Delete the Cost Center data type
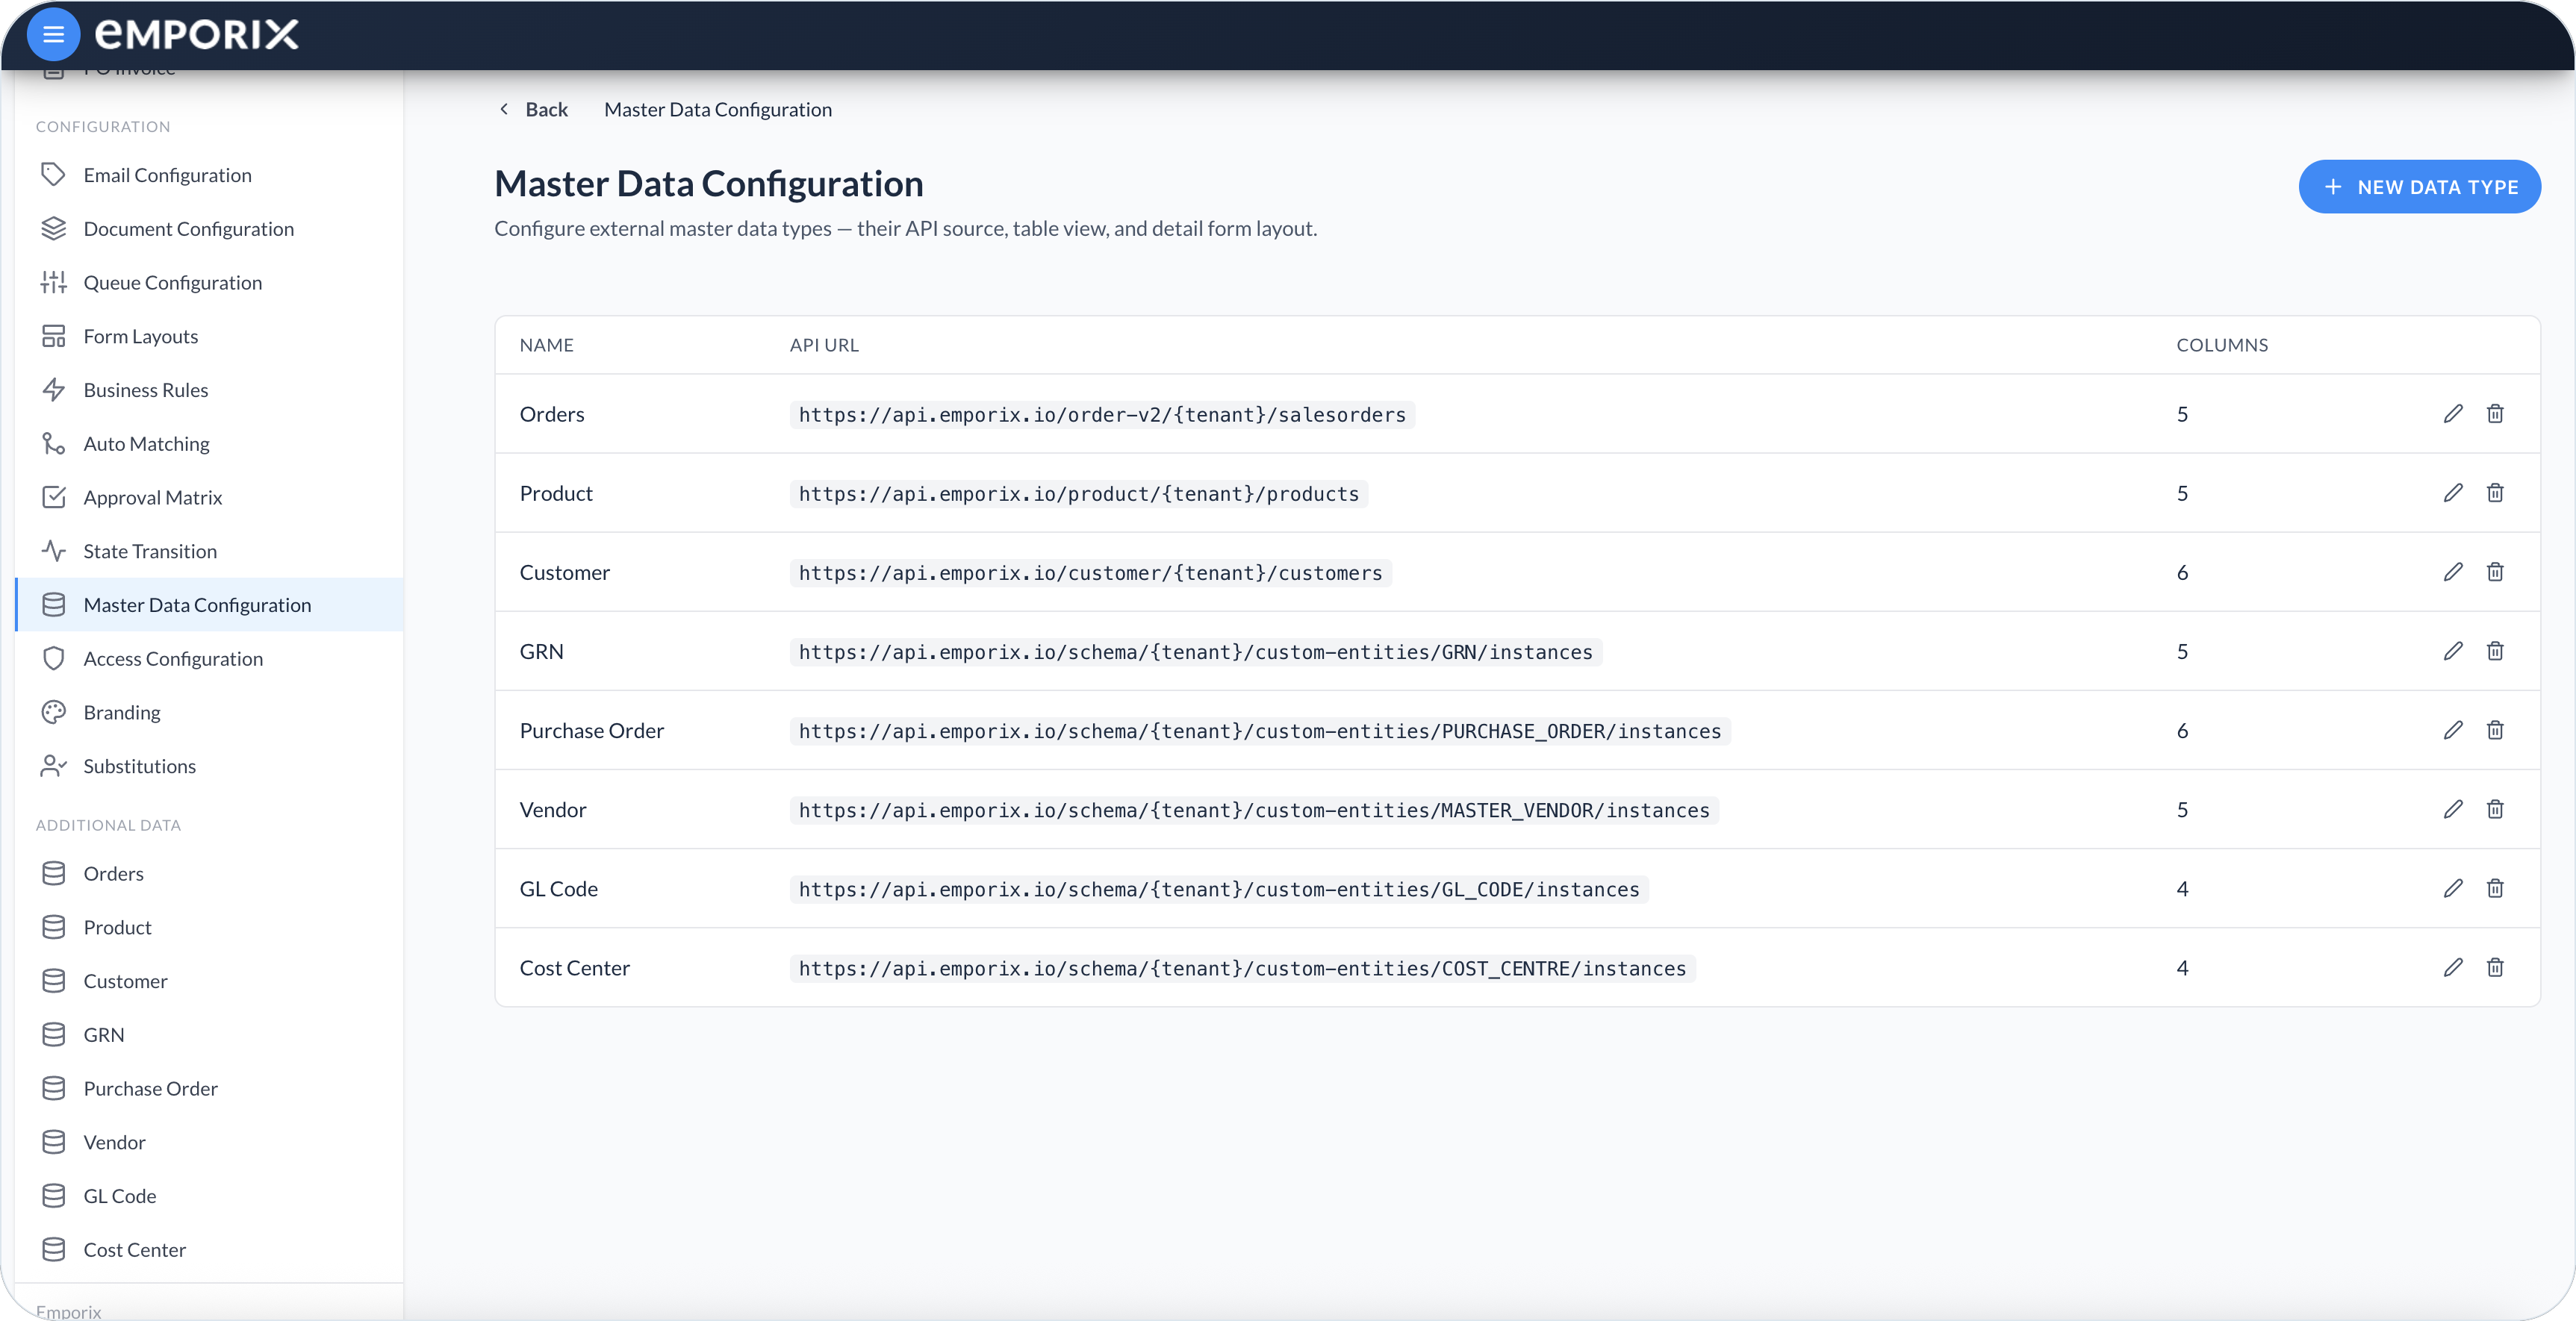This screenshot has width=2576, height=1321. tap(2495, 967)
